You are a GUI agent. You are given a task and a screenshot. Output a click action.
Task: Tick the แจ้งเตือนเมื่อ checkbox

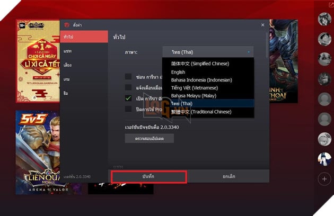tap(128, 87)
